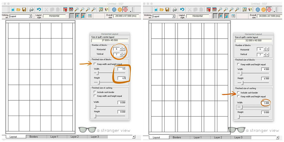Click sashing Width field 1.000 in right window
The height and width of the screenshot is (142, 284).
click(x=265, y=103)
